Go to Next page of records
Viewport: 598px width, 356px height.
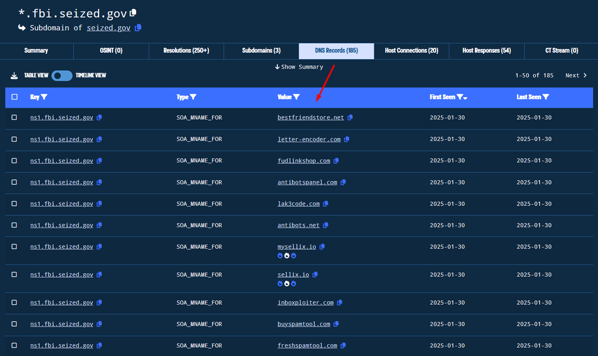pyautogui.click(x=576, y=76)
